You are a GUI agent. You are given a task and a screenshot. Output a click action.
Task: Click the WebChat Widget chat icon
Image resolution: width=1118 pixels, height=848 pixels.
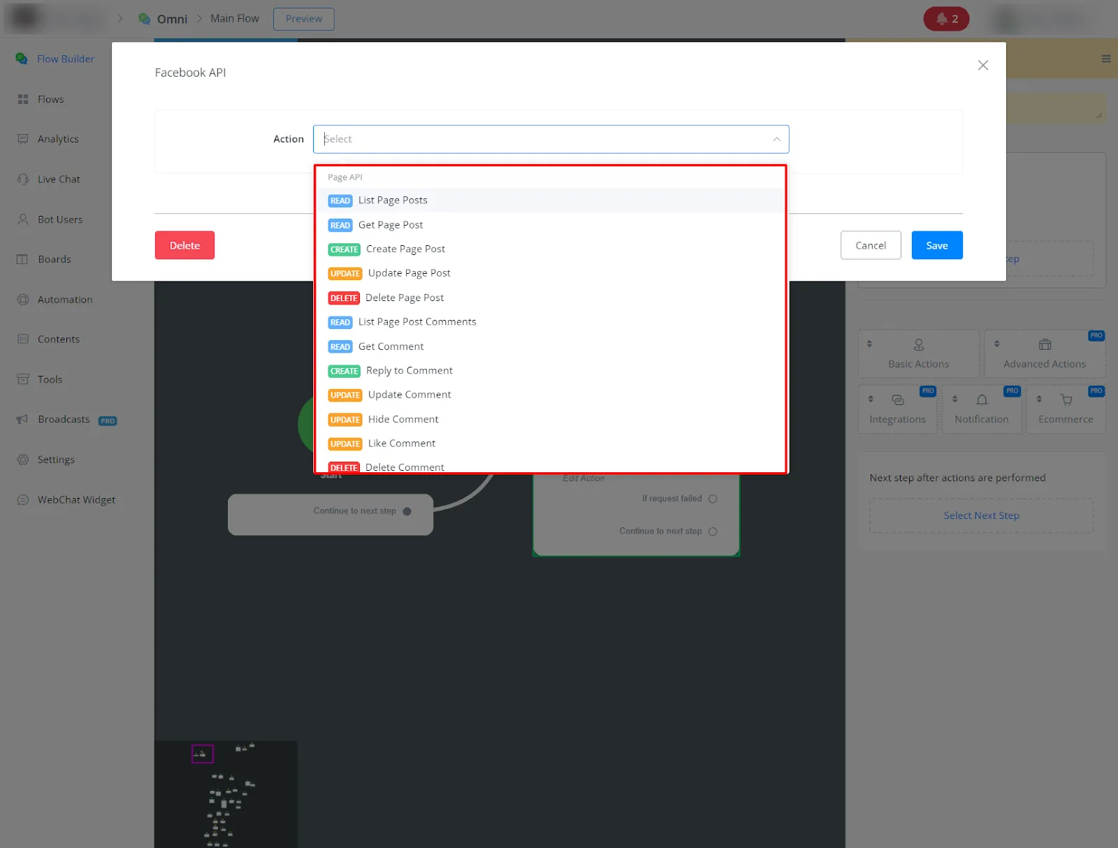point(23,500)
